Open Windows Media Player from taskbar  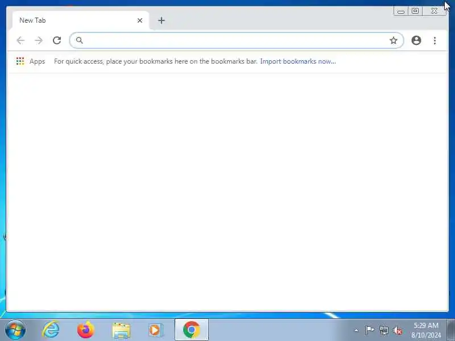pos(156,330)
